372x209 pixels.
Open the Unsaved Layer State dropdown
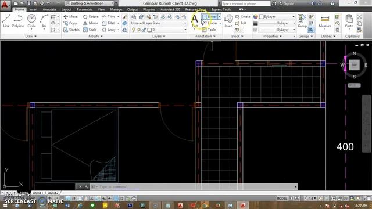[x=158, y=23]
